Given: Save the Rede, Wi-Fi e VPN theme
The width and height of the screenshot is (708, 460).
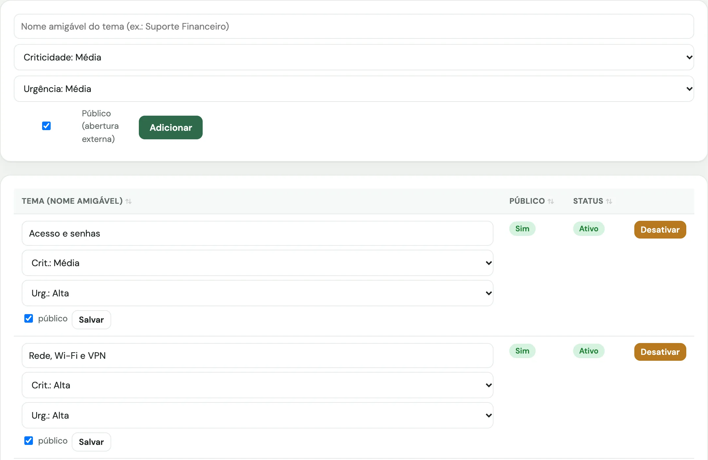Looking at the screenshot, I should click(x=91, y=442).
